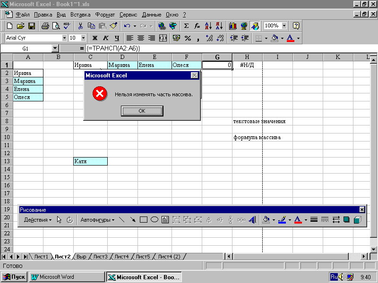The image size is (378, 283).
Task: Undo the last action
Action: pyautogui.click(x=127, y=26)
